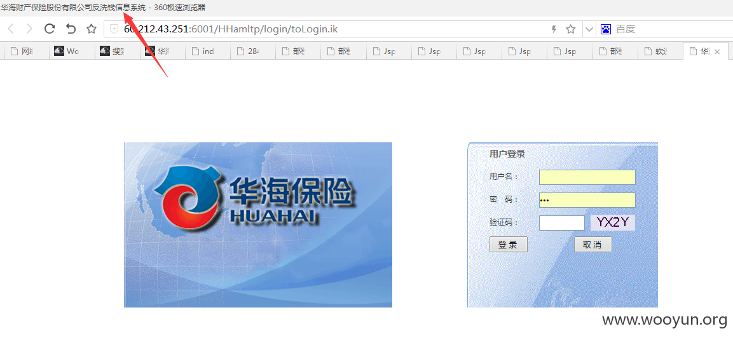Go back using the browser back arrow
The width and height of the screenshot is (733, 338).
(x=10, y=29)
